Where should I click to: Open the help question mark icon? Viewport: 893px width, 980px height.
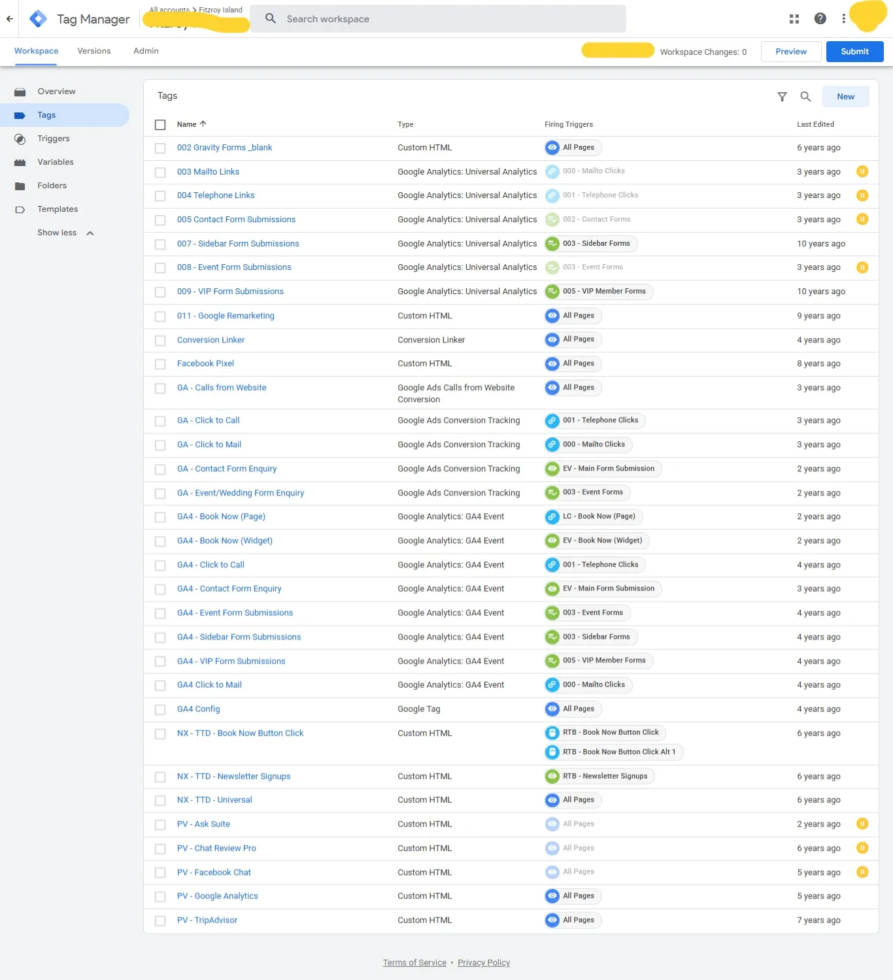coord(820,19)
